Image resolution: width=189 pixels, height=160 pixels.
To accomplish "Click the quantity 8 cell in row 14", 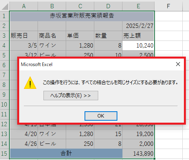I will click(108, 144).
